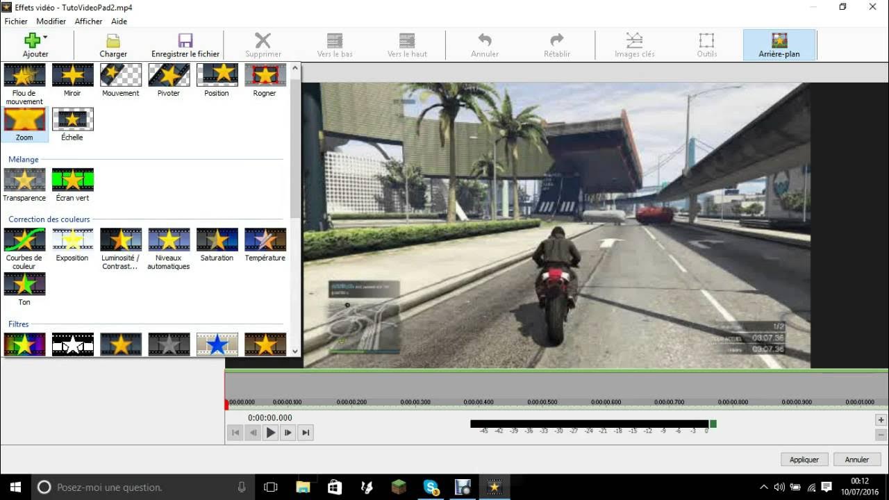This screenshot has height=500, width=889.
Task: Open Task View in the taskbar
Action: tap(271, 487)
